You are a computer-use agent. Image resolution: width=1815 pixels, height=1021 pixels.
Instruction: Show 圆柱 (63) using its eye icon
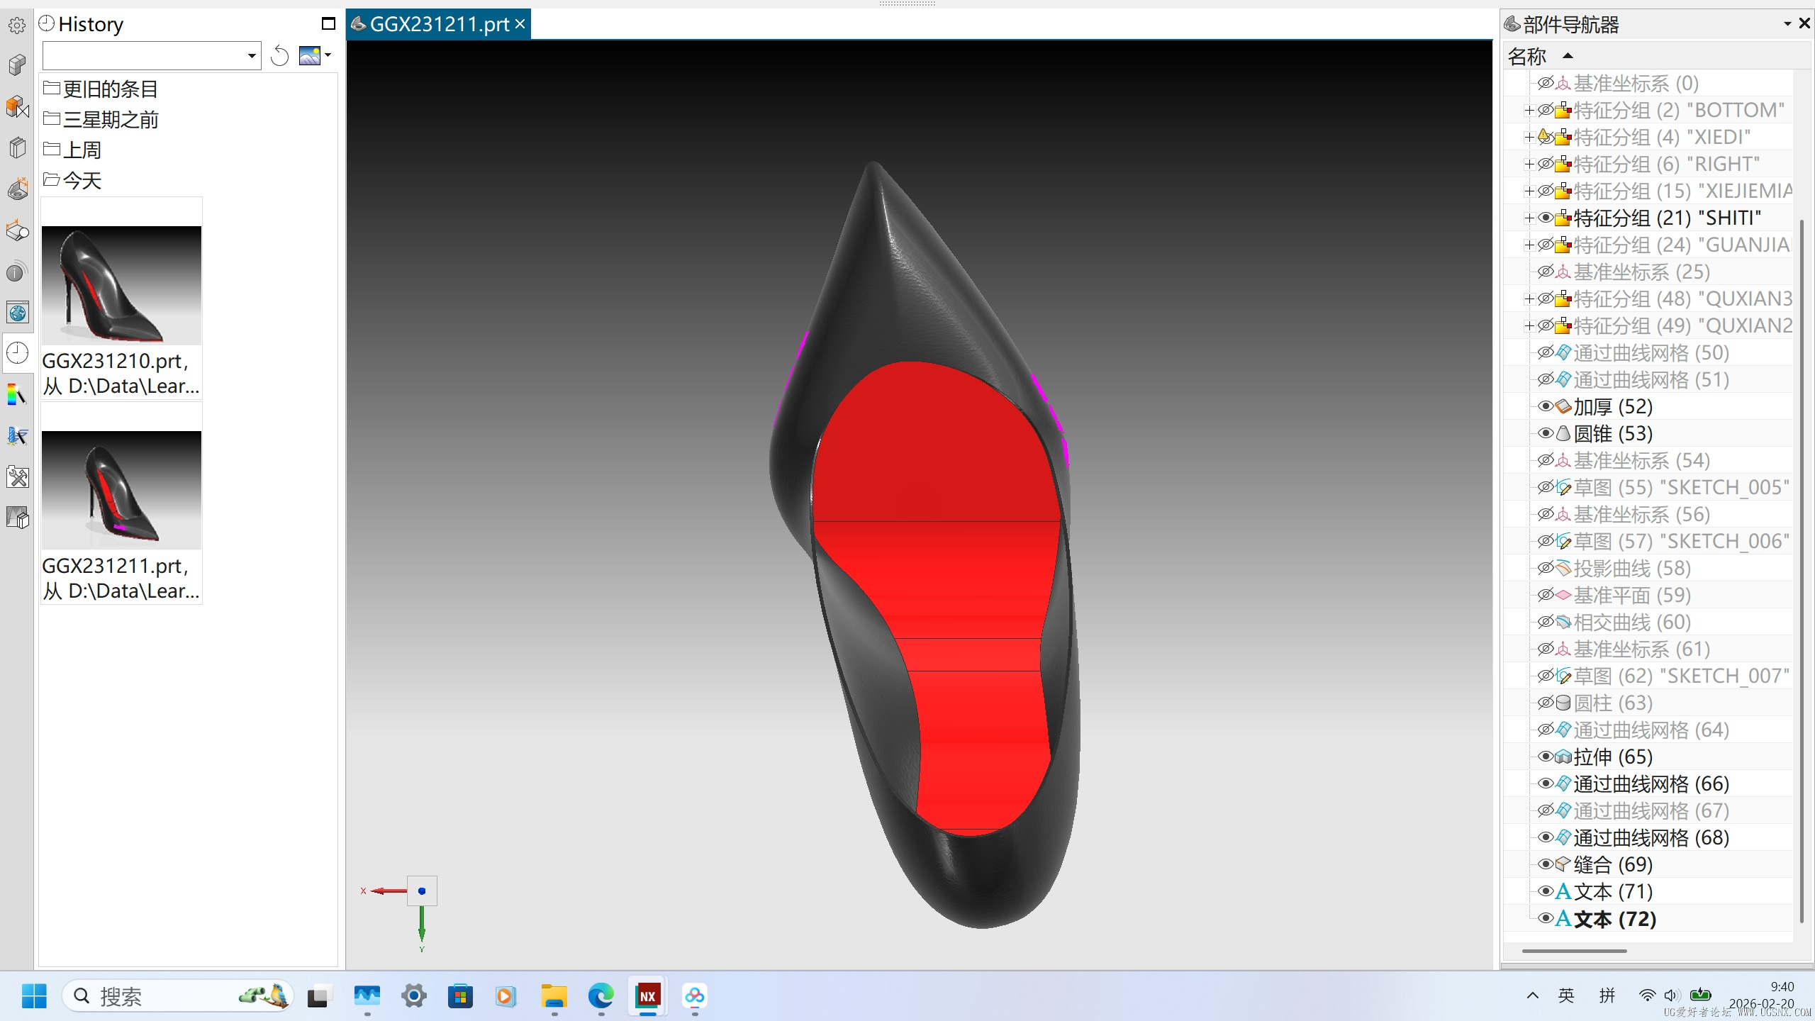(1545, 703)
